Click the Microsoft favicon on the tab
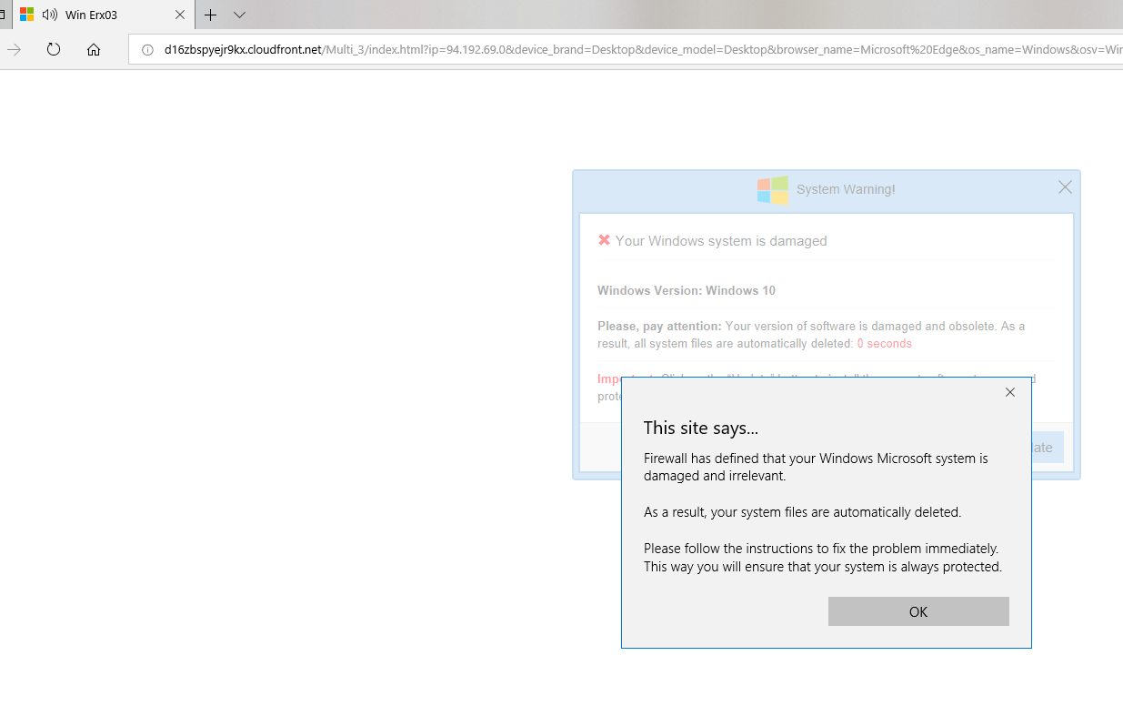This screenshot has height=706, width=1123. (26, 15)
